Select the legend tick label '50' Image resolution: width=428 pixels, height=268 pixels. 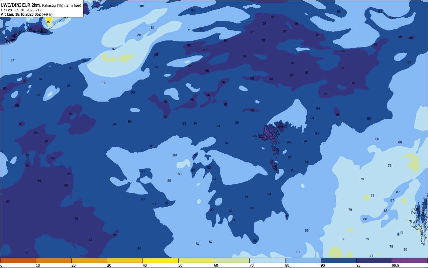(x=180, y=265)
